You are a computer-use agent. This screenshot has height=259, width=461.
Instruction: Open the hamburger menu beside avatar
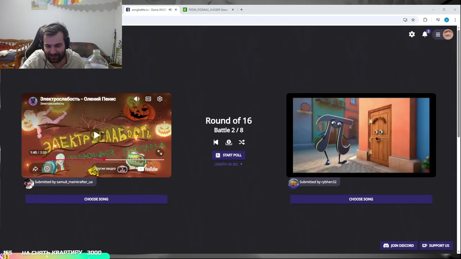click(438, 35)
